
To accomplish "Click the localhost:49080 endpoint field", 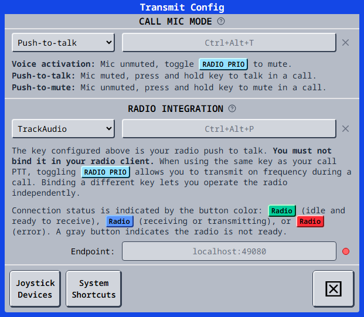I will [229, 251].
